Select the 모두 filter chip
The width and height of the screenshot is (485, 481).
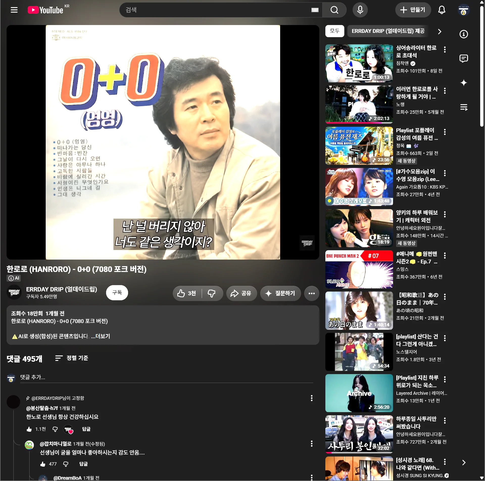(335, 31)
